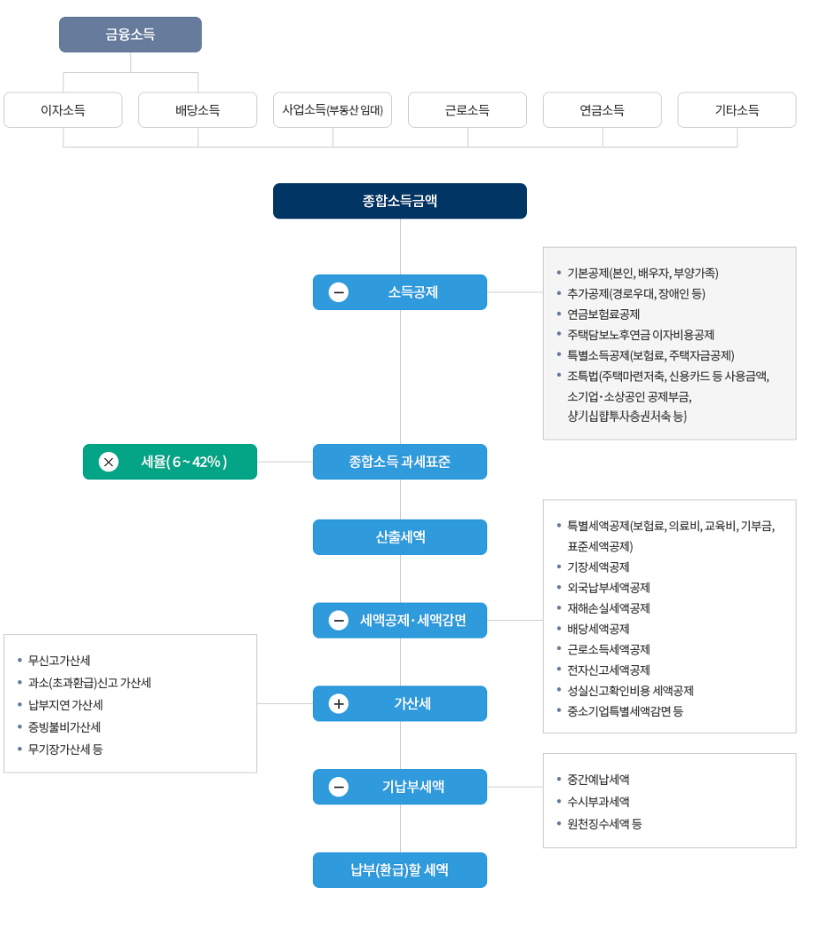Viewport: 830px width, 932px height.
Task: Click the plus icon beside 가산세
Action: pyautogui.click(x=337, y=704)
